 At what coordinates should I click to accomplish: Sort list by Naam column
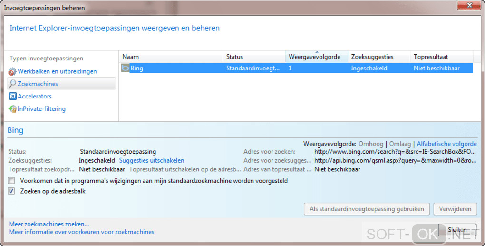tap(171, 57)
